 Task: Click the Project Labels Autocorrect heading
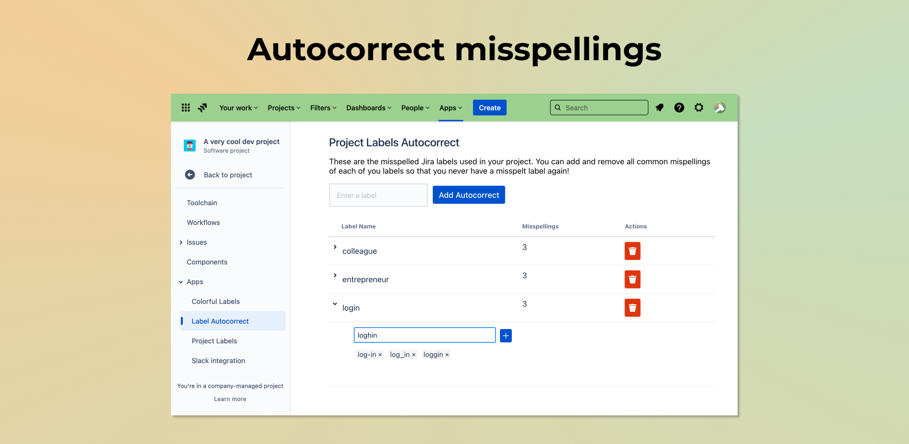point(394,143)
